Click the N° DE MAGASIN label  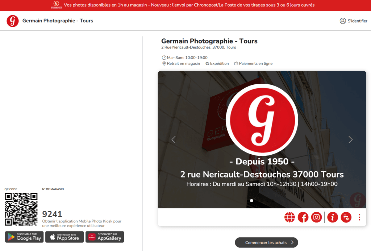(53, 189)
